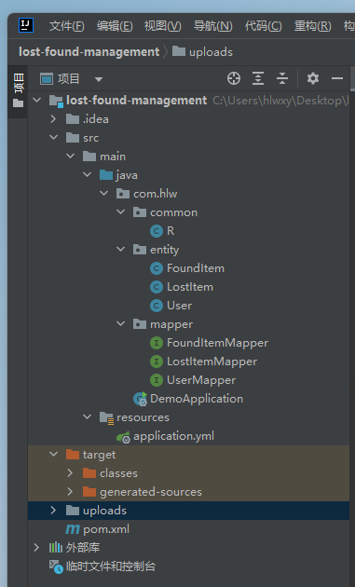This screenshot has height=587, width=355.
Task: Open the 重构(R) menu
Action: (312, 26)
